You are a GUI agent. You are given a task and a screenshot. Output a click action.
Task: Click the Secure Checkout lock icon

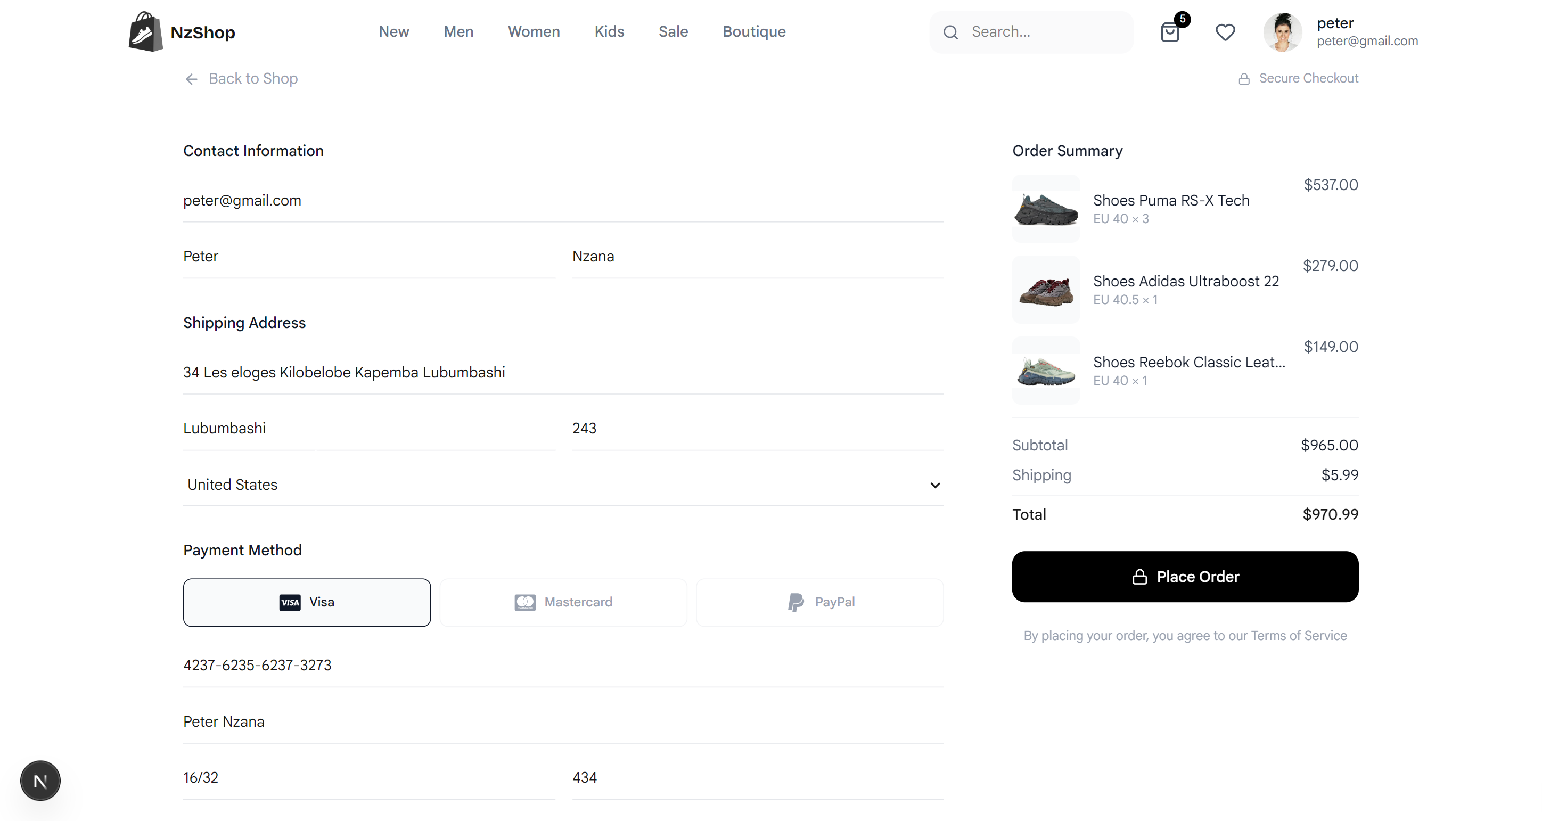coord(1244,79)
